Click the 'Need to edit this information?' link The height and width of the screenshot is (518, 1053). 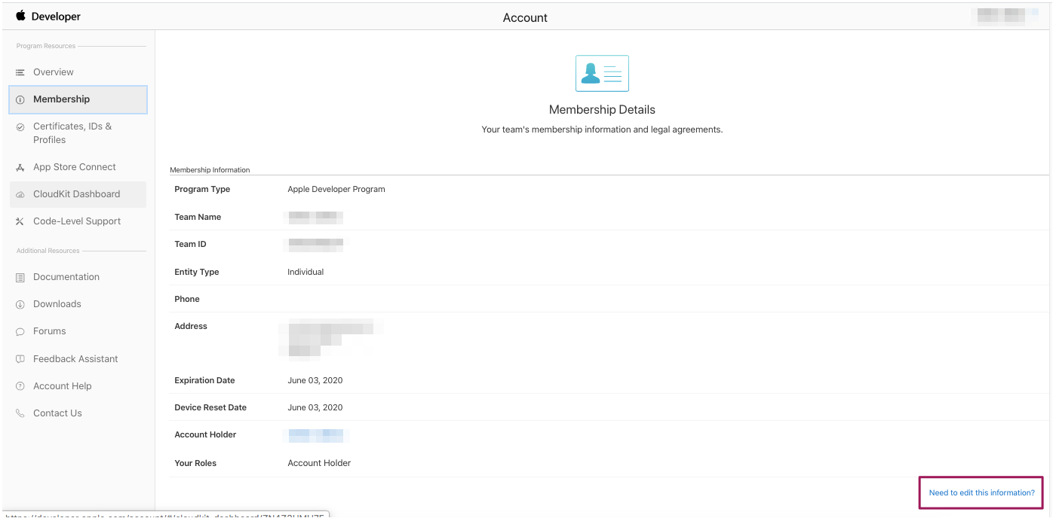[981, 492]
